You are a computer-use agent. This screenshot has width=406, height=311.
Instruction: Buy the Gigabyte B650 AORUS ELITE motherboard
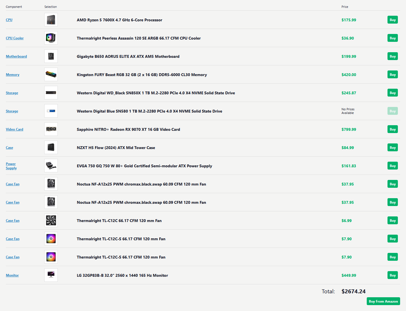click(x=393, y=56)
